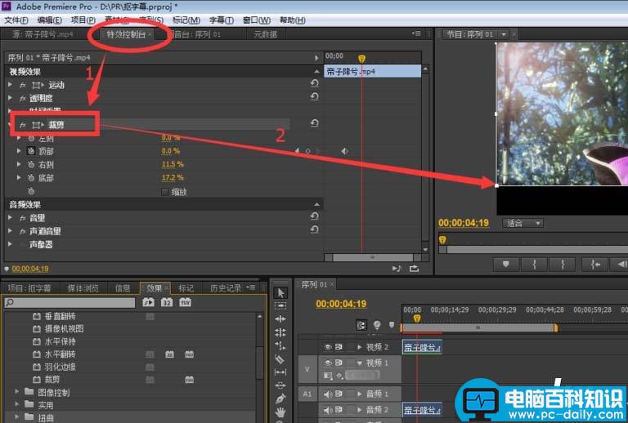Toggle timeline snap icon

(361, 325)
